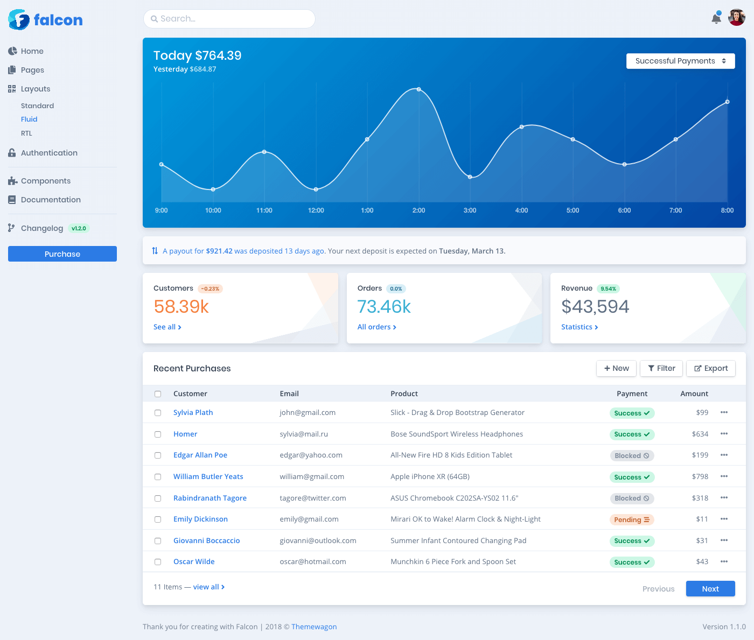This screenshot has height=640, width=754.
Task: Click the 2:00 data point on chart
Action: tap(418, 89)
